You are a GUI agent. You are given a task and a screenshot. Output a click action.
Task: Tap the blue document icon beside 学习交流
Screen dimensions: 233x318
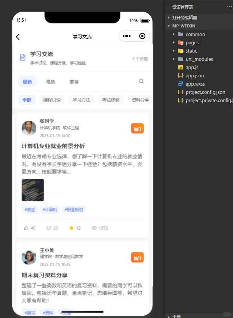pos(23,57)
